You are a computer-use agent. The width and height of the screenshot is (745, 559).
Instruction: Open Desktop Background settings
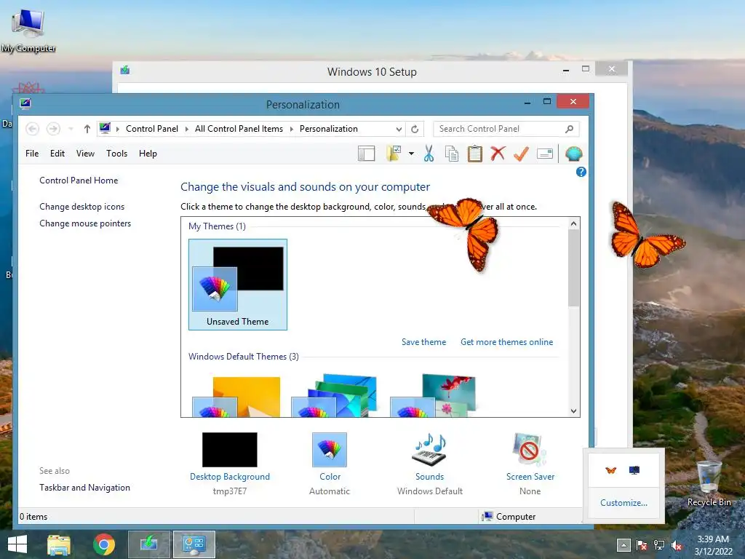click(230, 450)
